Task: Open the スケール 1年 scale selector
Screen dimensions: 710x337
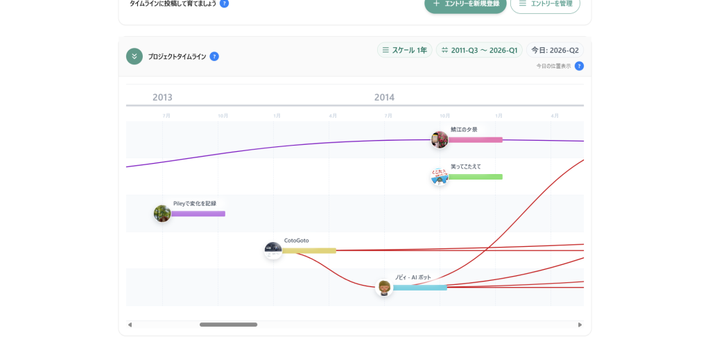Action: (x=405, y=50)
